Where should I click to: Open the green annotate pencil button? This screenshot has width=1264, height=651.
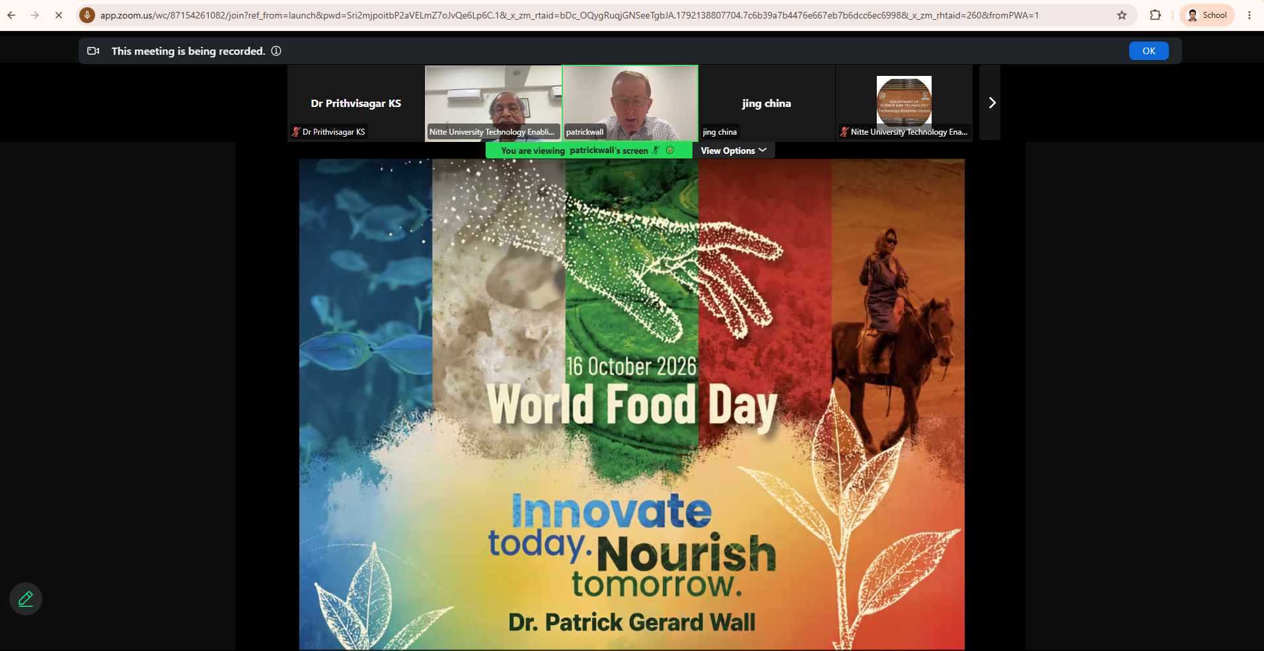(26, 599)
